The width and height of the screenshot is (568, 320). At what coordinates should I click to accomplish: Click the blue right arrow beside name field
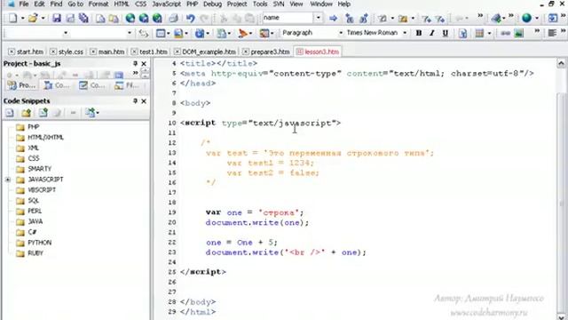(334, 18)
